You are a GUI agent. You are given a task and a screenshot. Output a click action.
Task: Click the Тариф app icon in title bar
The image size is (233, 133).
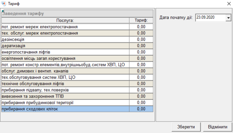3,3
